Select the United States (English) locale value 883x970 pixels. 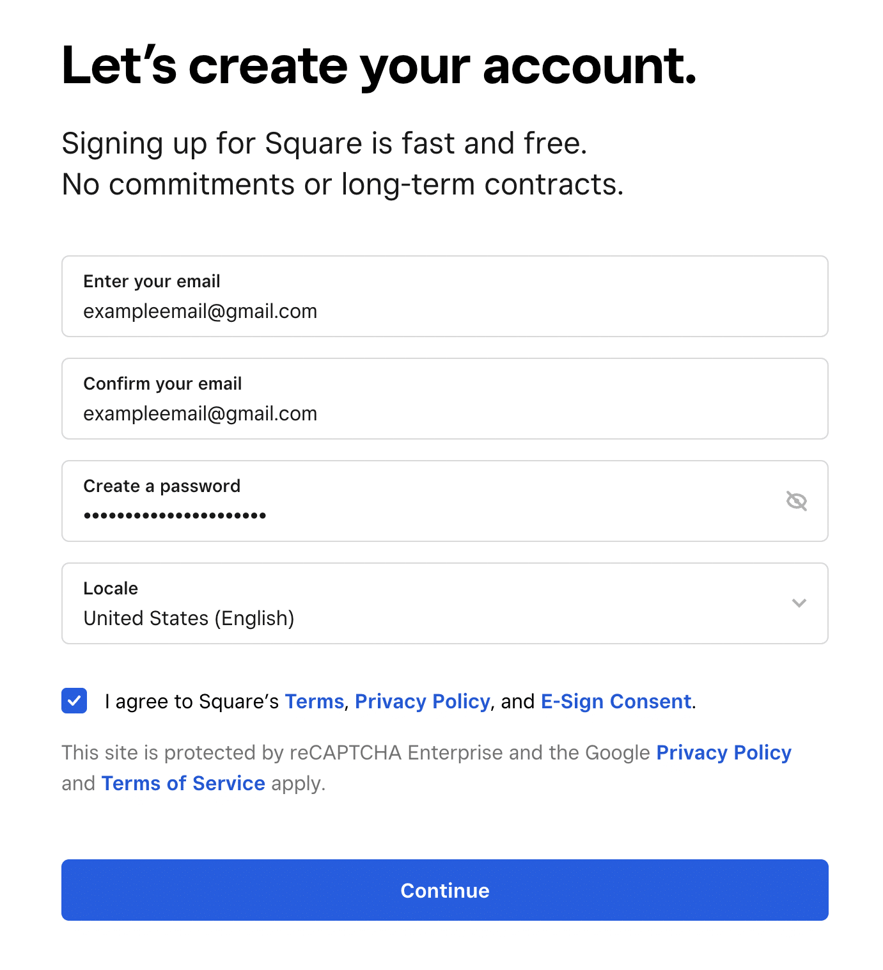coord(189,618)
